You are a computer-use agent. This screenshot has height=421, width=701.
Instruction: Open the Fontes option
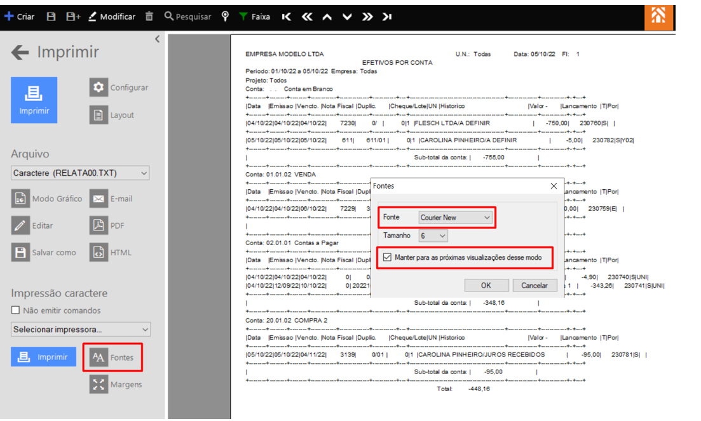coord(112,357)
